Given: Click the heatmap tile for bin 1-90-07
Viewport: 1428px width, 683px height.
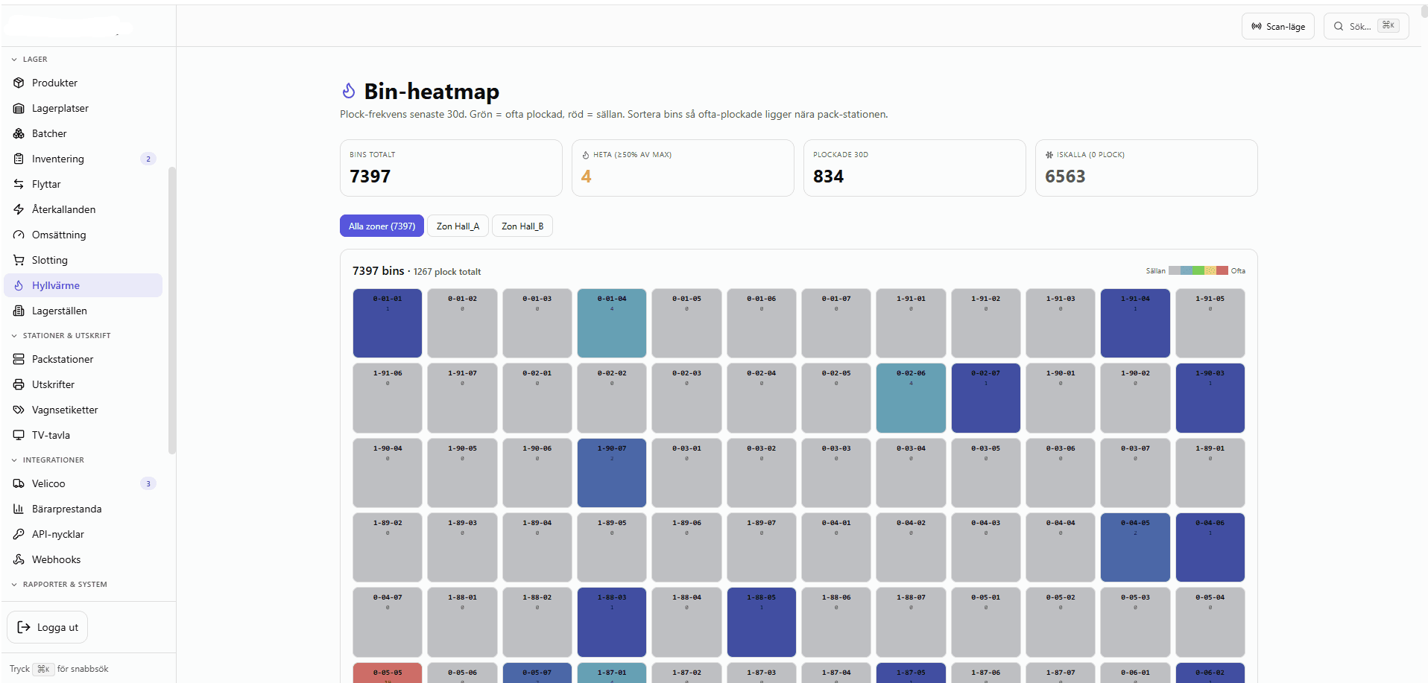Looking at the screenshot, I should pyautogui.click(x=612, y=473).
